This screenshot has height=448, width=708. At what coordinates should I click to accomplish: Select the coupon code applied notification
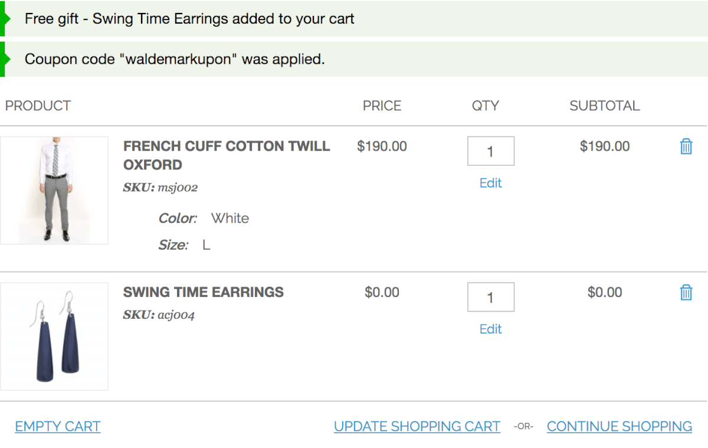pyautogui.click(x=175, y=59)
